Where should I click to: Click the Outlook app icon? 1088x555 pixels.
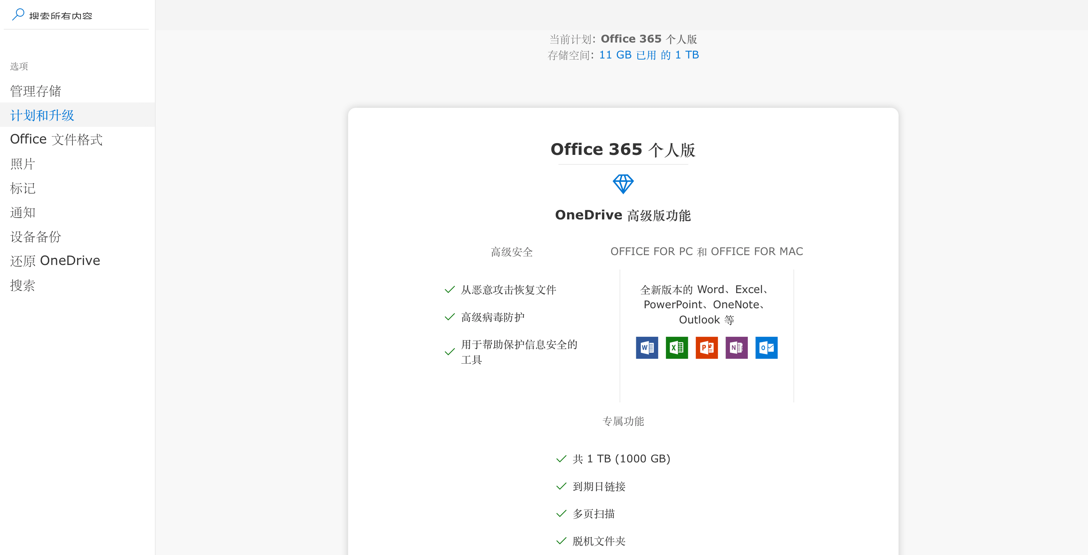[x=766, y=348]
